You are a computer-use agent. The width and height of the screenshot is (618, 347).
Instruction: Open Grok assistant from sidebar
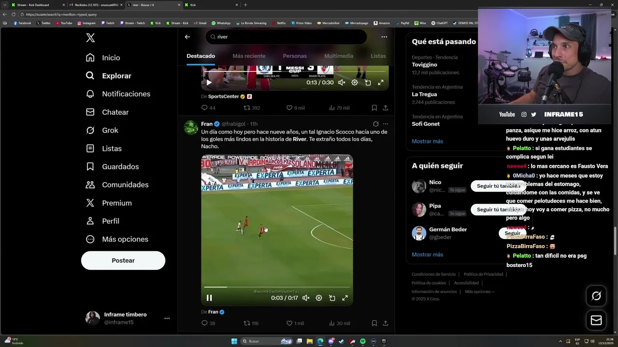pyautogui.click(x=102, y=130)
